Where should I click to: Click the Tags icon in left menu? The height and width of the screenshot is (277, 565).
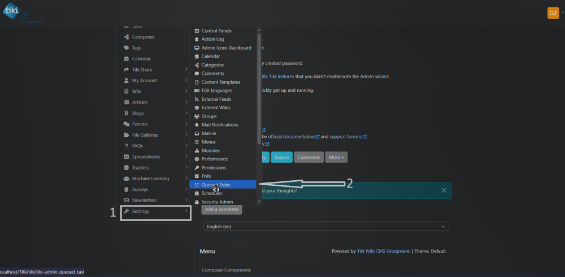126,48
